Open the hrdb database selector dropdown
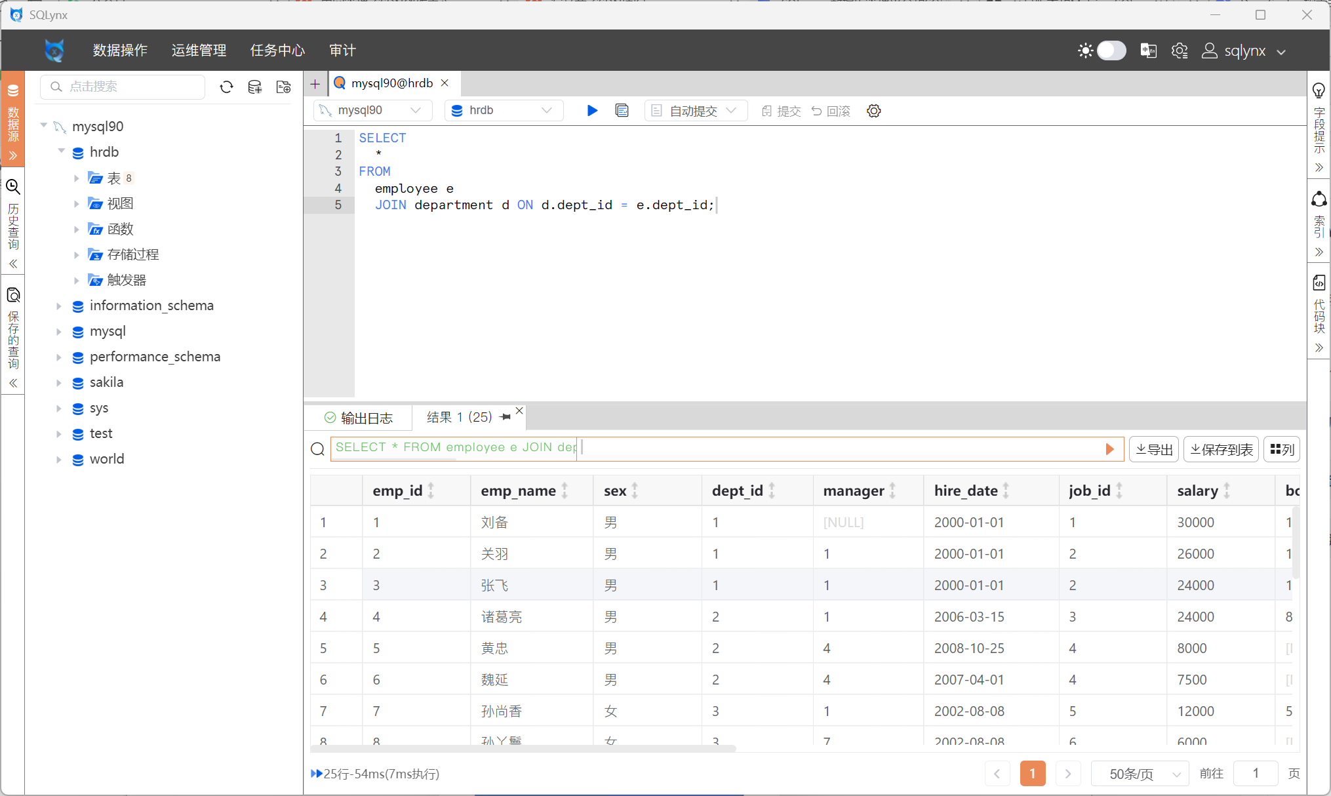The image size is (1331, 796). [504, 111]
